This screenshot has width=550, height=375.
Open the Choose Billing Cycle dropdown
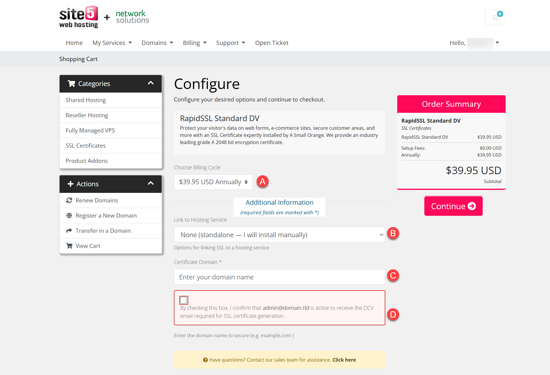click(x=213, y=182)
